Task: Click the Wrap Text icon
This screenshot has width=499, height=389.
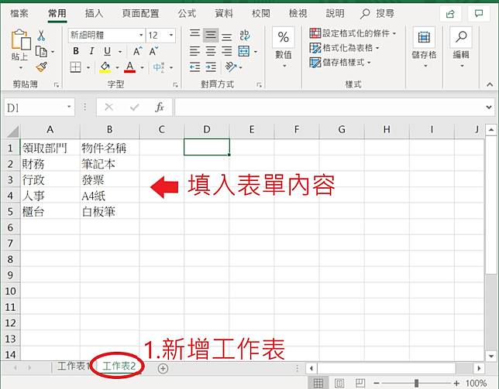Action: (x=245, y=36)
